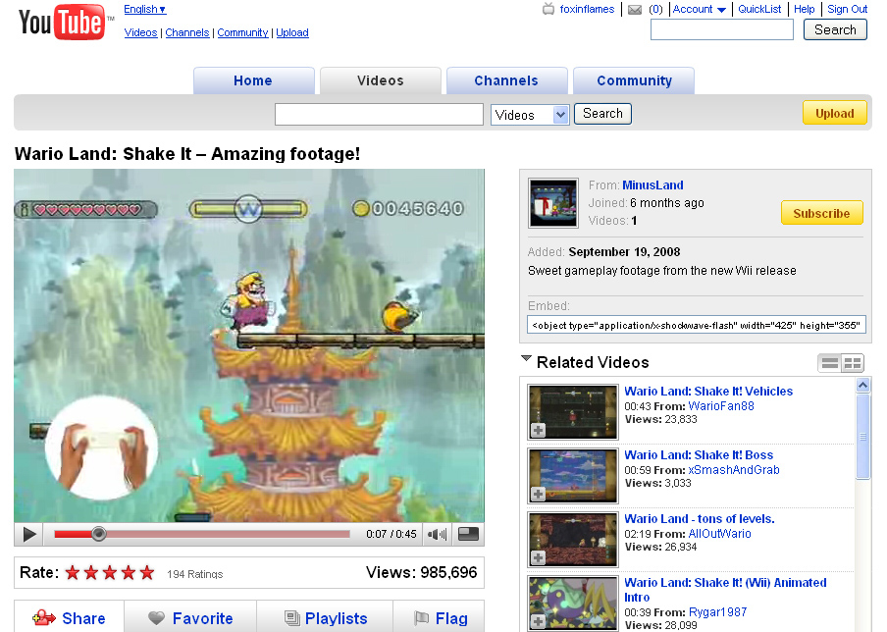Rate the video one star
Screen dimensions: 887x632
click(x=73, y=573)
